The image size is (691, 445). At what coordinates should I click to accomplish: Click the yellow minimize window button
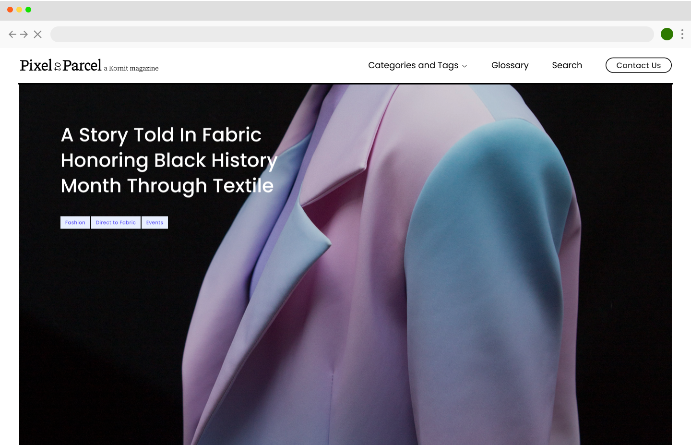click(19, 10)
